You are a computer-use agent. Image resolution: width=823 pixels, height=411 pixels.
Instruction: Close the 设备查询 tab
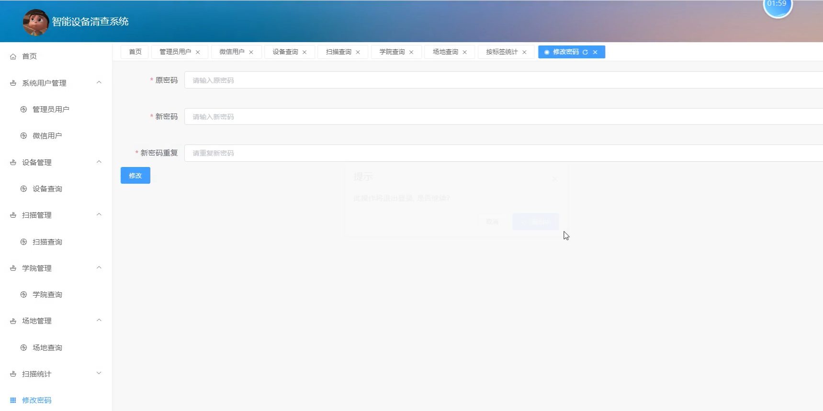(304, 52)
